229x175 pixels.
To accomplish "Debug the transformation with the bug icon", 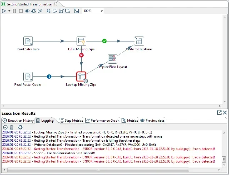I will tap(34, 11).
